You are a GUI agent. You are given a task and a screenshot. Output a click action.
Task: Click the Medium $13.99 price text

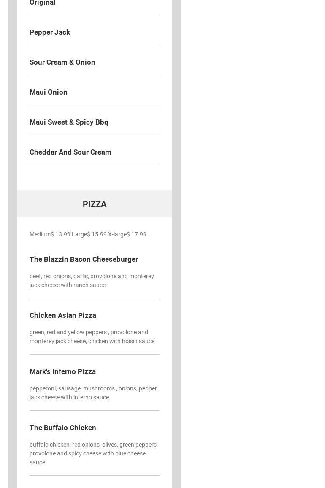pos(50,234)
